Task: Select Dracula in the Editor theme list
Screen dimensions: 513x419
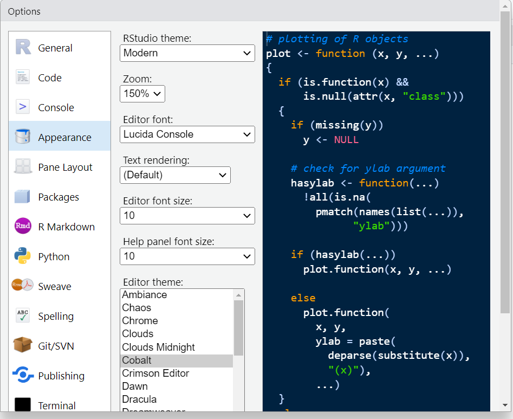Action: (139, 399)
